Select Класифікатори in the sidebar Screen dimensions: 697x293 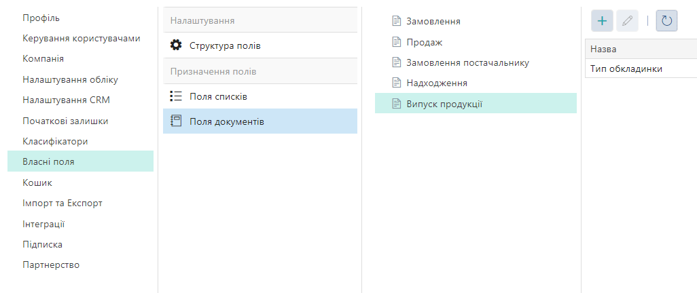coord(55,141)
